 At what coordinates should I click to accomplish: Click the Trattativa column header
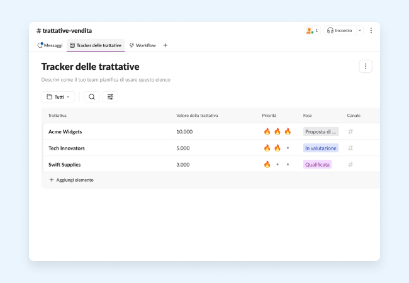(57, 116)
